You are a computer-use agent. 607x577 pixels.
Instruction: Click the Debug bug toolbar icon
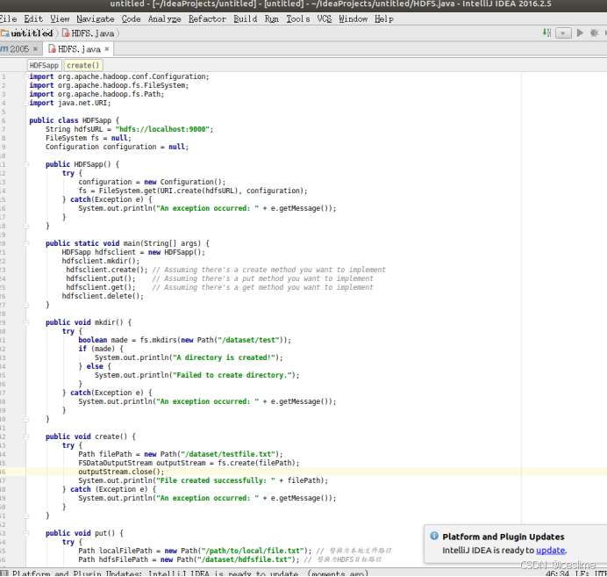(594, 33)
